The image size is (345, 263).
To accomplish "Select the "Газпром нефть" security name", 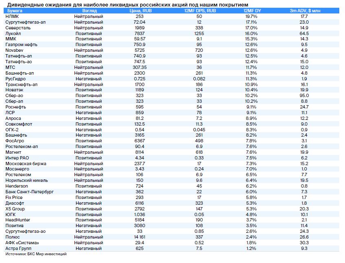I will pyautogui.click(x=21, y=45).
